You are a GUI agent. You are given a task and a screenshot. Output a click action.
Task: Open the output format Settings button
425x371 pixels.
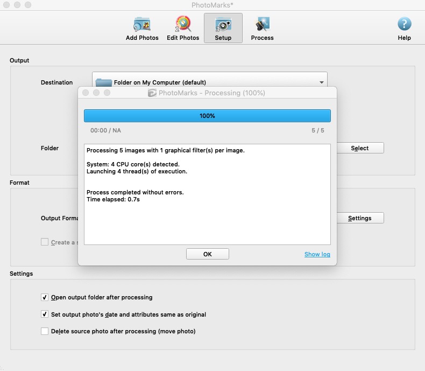pos(360,218)
